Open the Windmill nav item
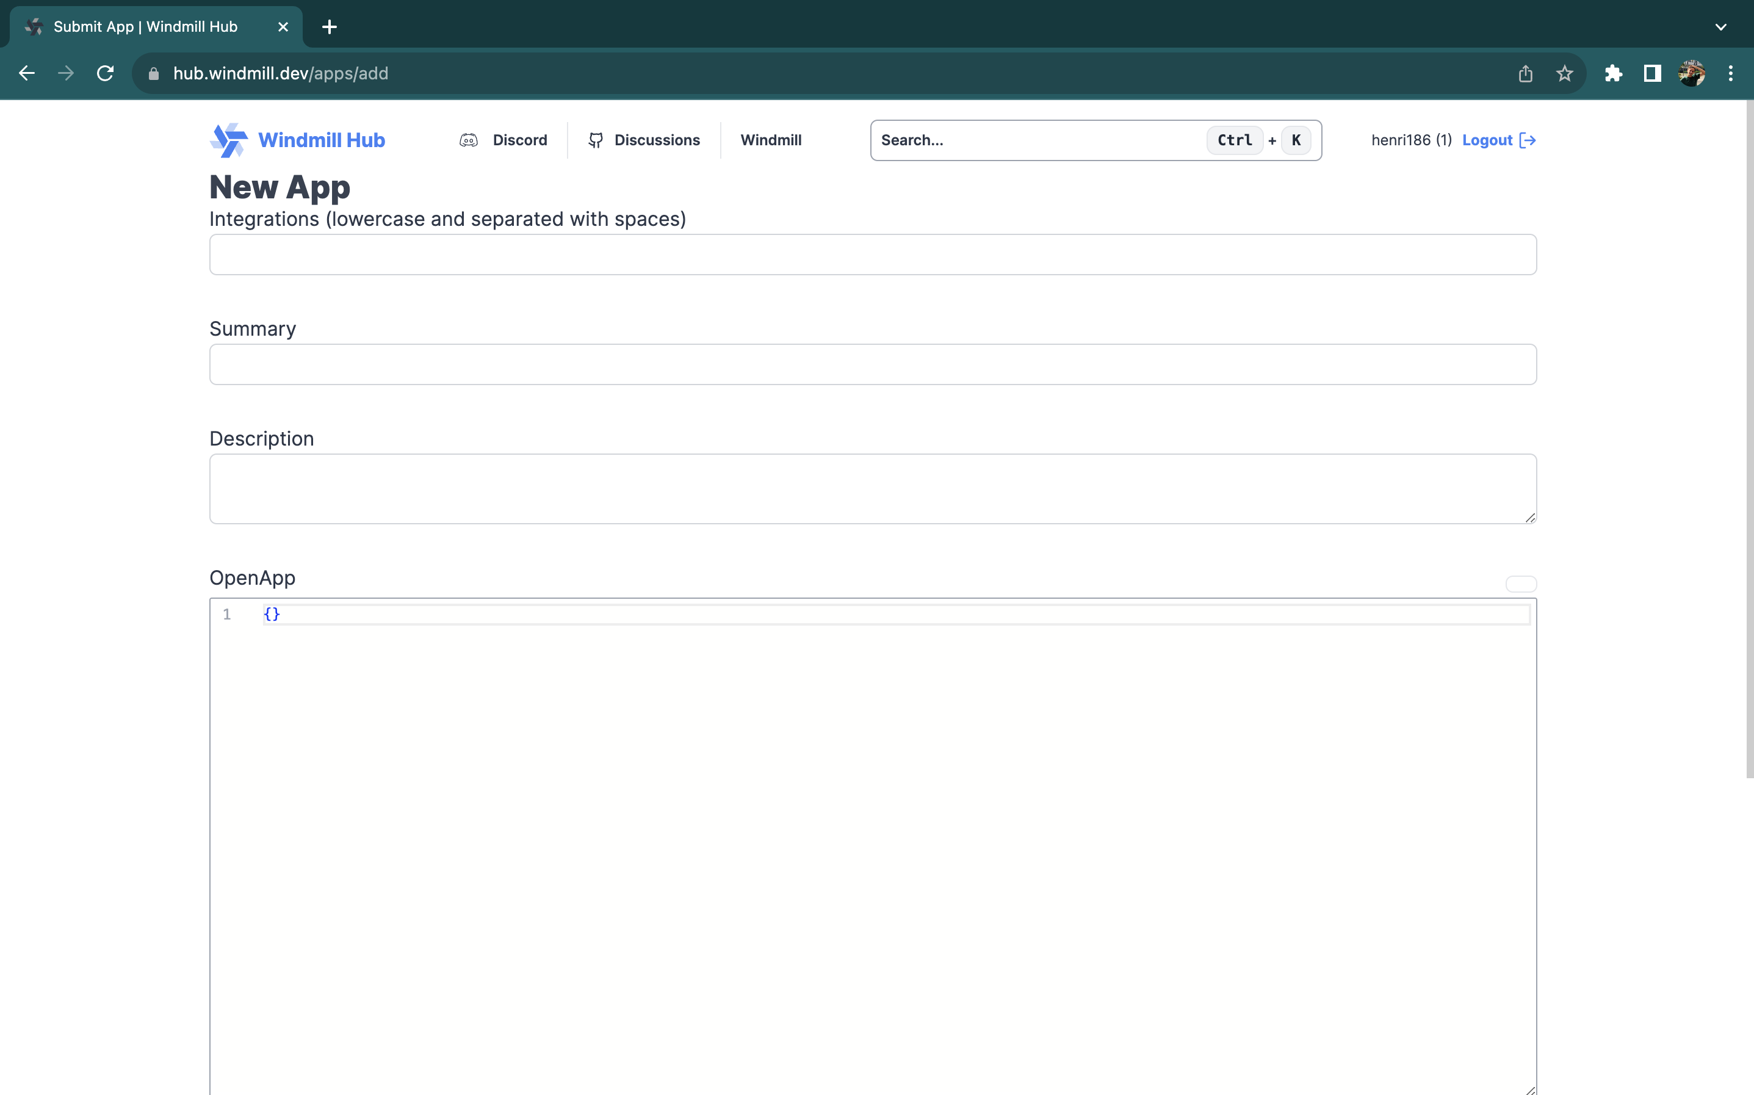The image size is (1754, 1095). [771, 140]
